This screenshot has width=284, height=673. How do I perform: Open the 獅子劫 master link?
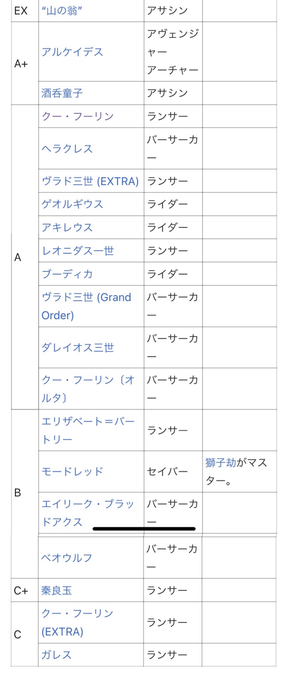(x=220, y=463)
